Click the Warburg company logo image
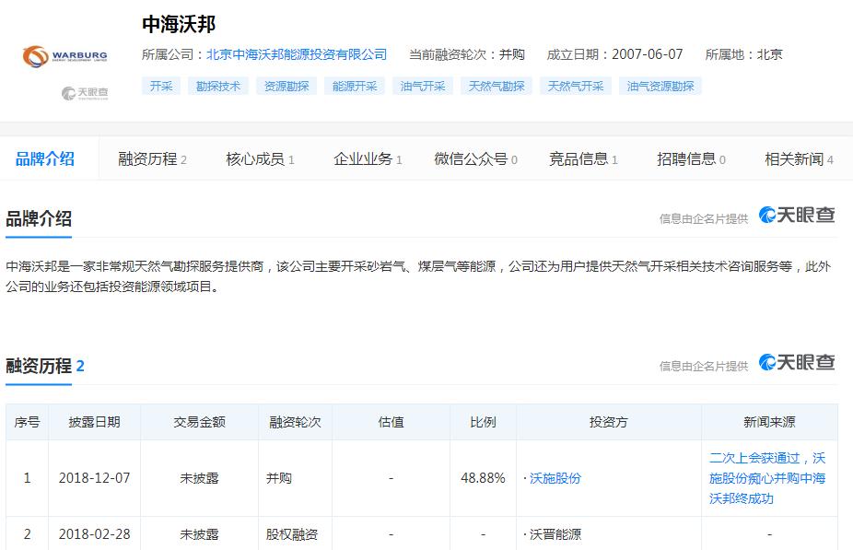The height and width of the screenshot is (550, 853). 64,56
